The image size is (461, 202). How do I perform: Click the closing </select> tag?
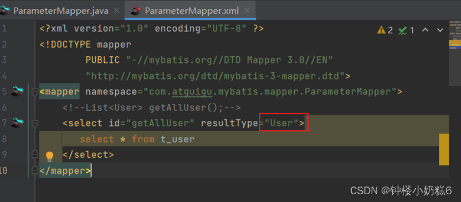pyautogui.click(x=88, y=155)
